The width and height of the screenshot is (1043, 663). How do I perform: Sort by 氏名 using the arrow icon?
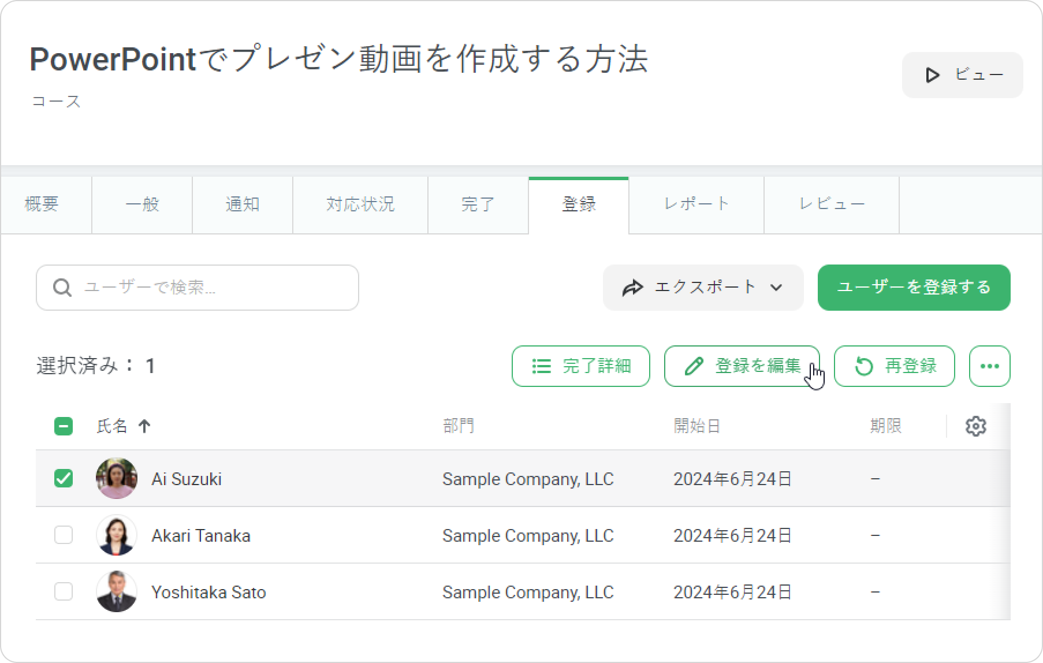coord(144,426)
